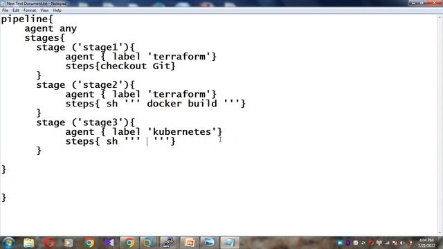443x249 pixels.
Task: Click the green tray icon
Action: 363,243
